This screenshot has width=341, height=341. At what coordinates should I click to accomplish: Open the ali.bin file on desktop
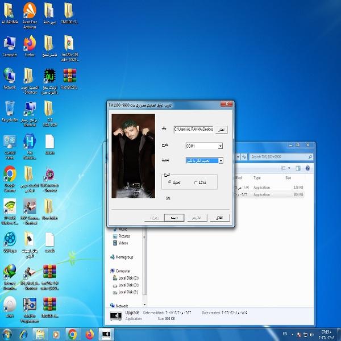click(x=50, y=144)
